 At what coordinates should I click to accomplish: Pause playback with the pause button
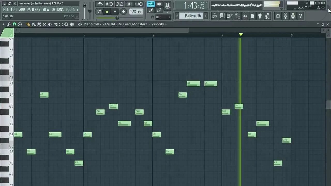[107, 12]
